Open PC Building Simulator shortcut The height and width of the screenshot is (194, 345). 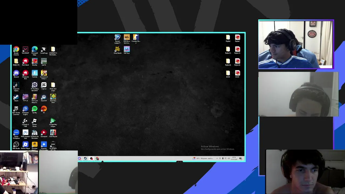pyautogui.click(x=34, y=87)
